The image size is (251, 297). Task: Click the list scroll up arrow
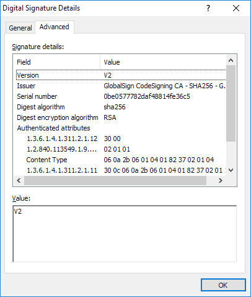[x=231, y=60]
